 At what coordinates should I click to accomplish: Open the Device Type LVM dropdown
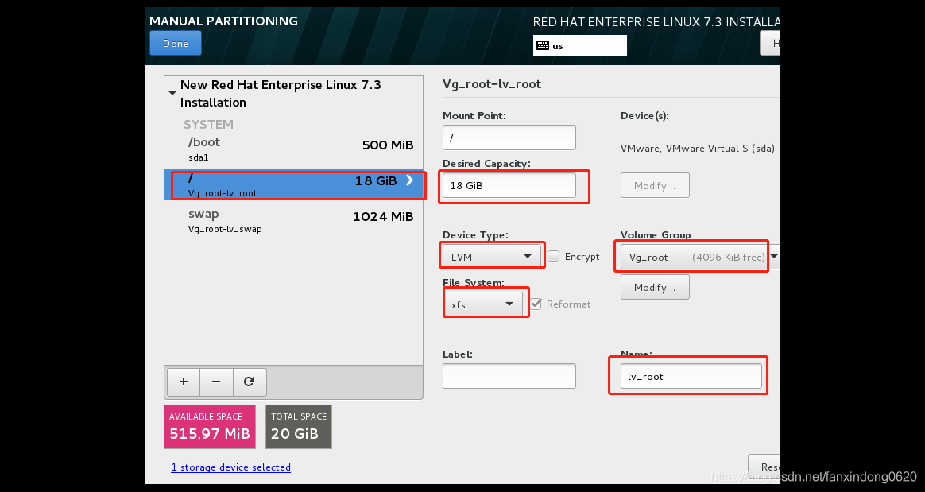[491, 257]
